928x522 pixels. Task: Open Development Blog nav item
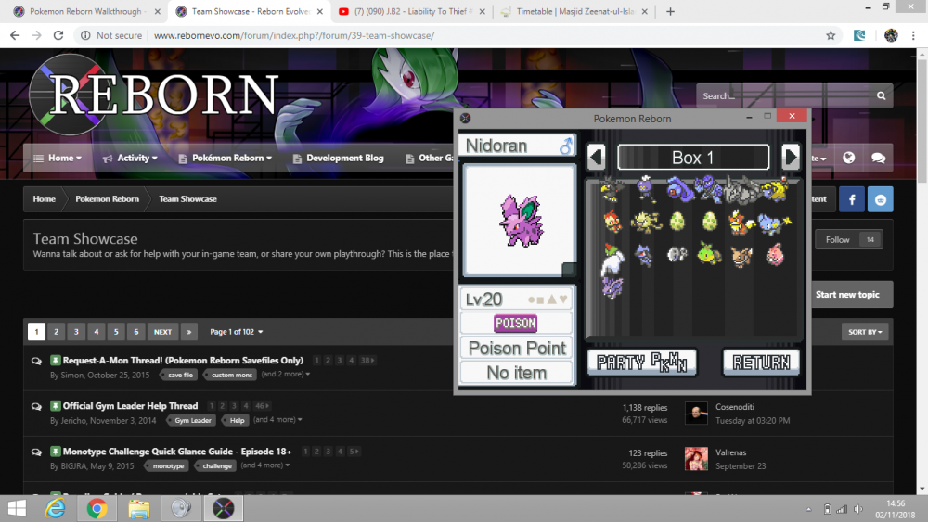[338, 159]
